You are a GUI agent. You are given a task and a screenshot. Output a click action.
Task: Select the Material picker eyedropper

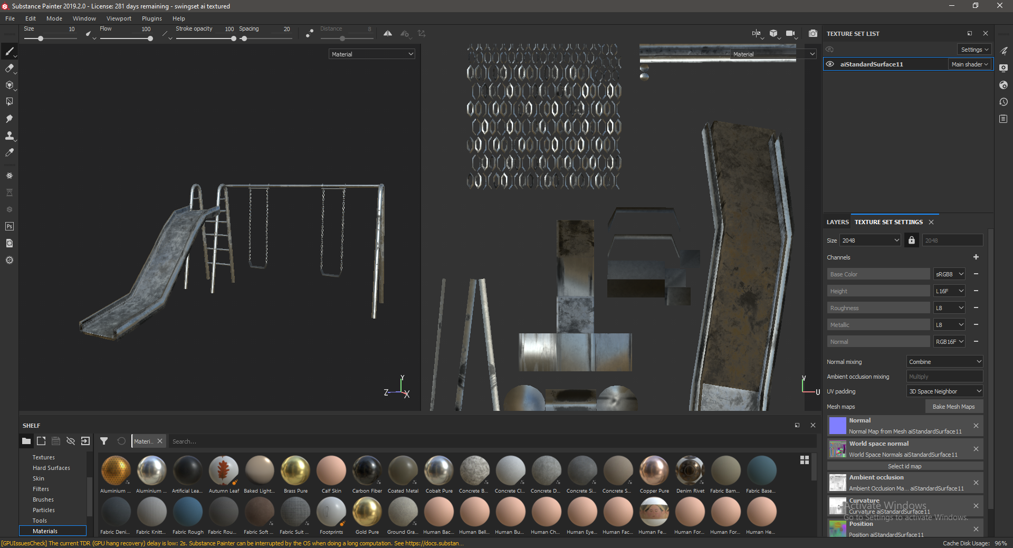[x=9, y=152]
